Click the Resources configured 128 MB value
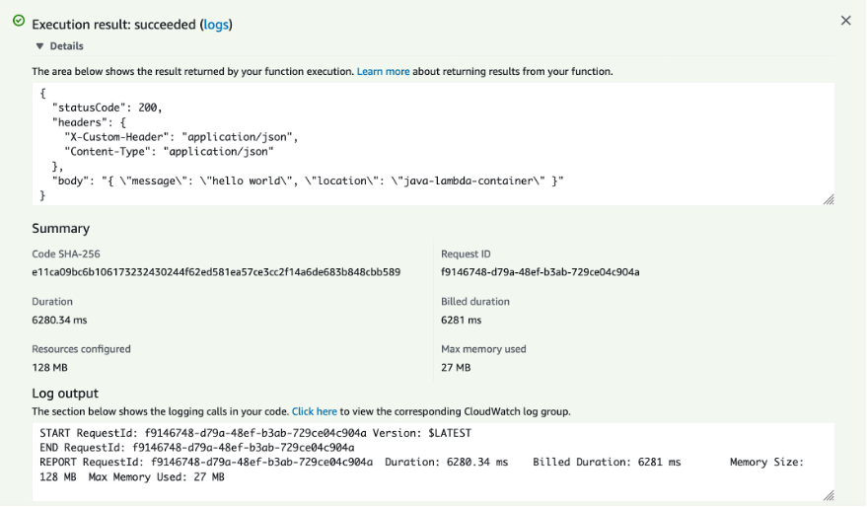This screenshot has height=507, width=867. tap(47, 368)
